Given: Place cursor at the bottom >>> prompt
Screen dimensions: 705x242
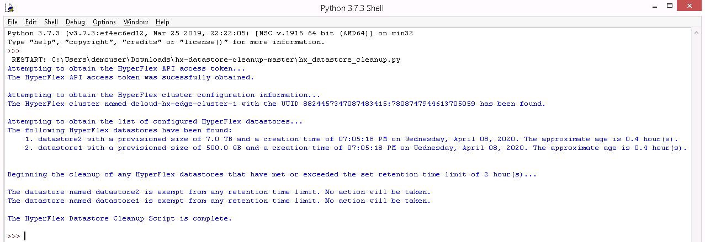Looking at the screenshot, I should click(x=25, y=236).
